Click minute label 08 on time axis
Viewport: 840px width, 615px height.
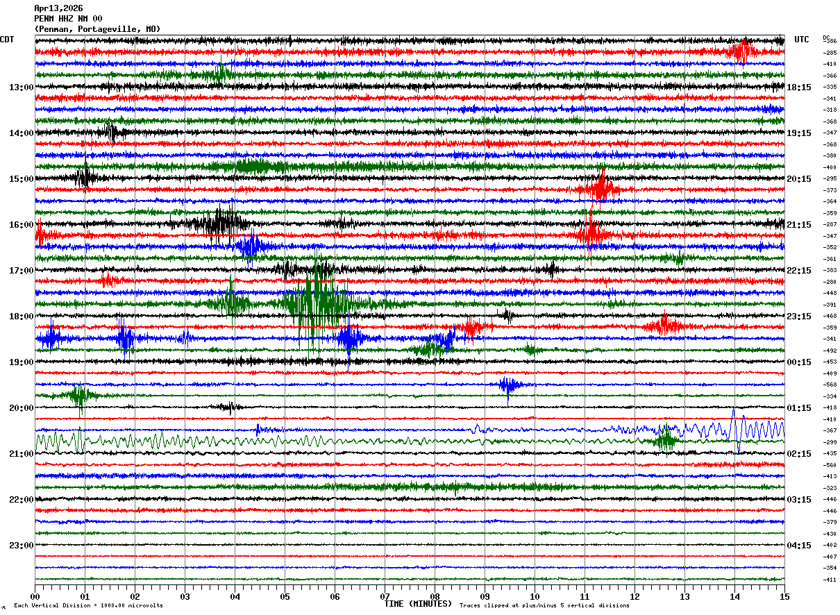coord(435,596)
